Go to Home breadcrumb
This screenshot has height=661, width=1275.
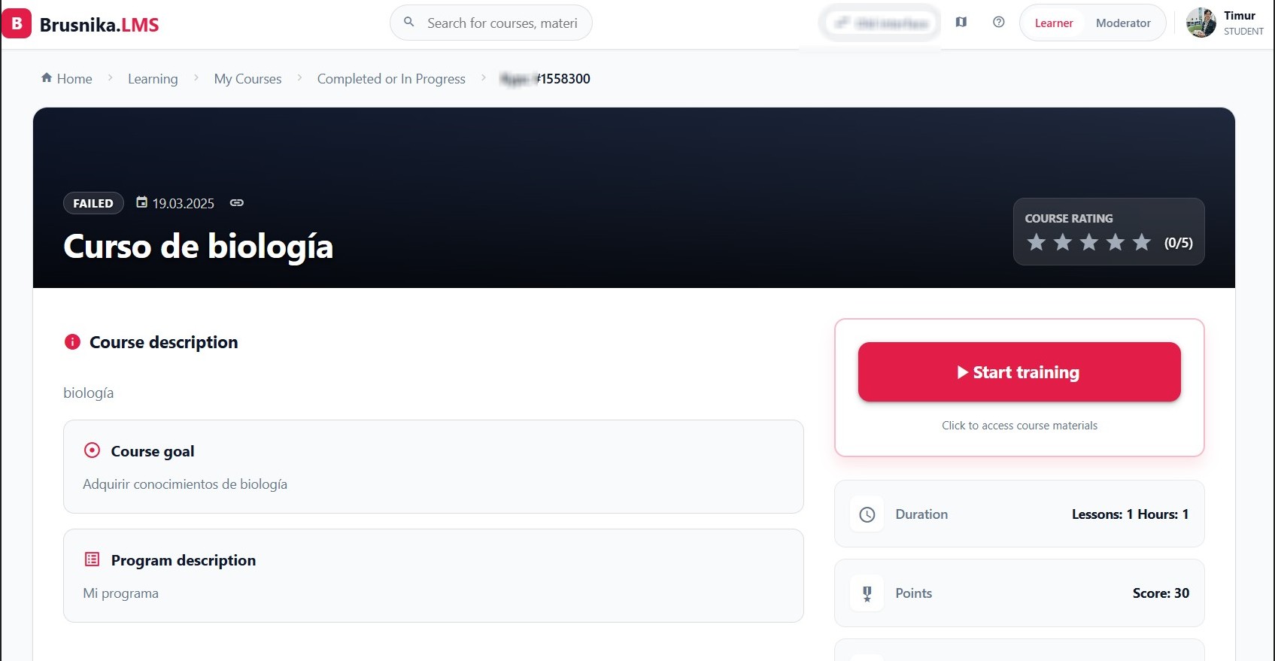(x=66, y=79)
